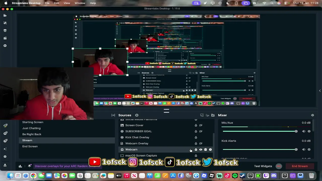This screenshot has width=322, height=181.
Task: Hide the Webcam source using eye icon
Action: pos(201,150)
